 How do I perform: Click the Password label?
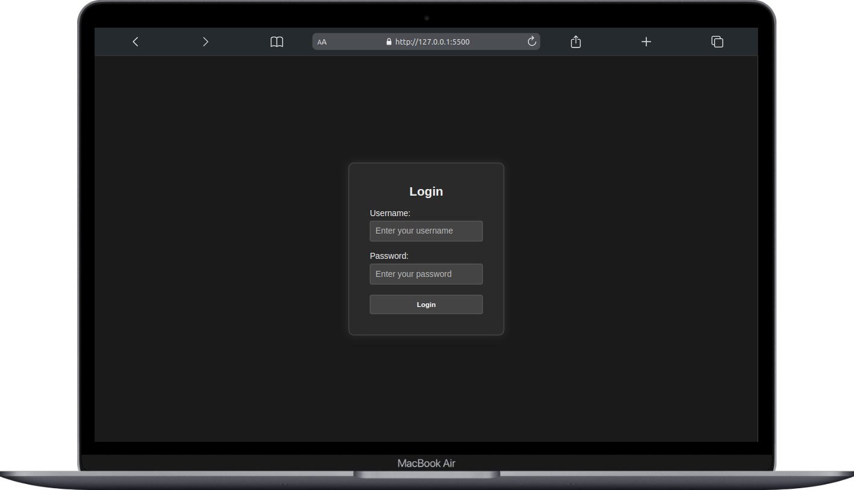click(389, 256)
